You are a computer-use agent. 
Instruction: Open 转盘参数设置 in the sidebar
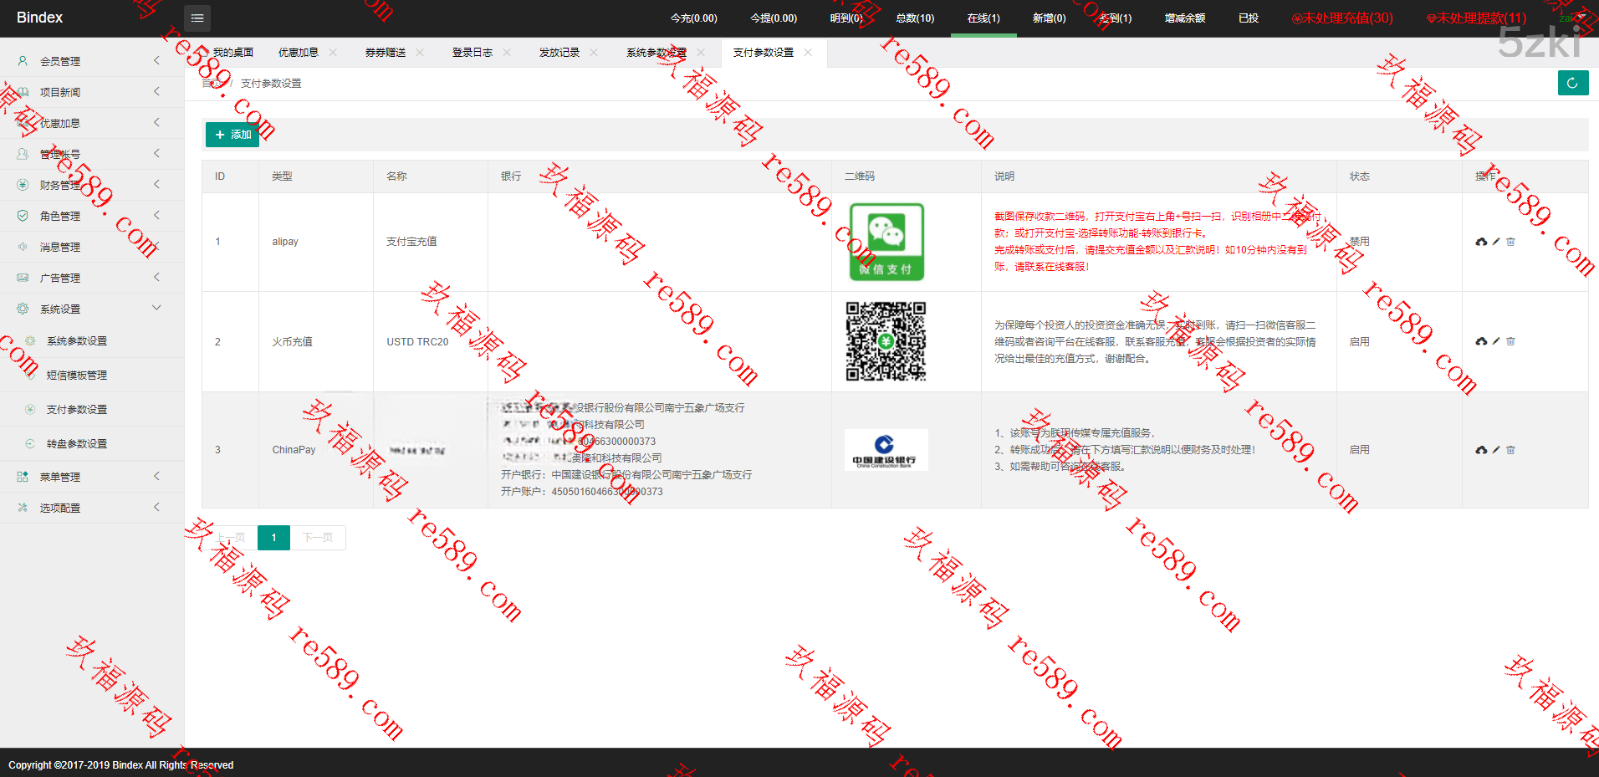tap(77, 444)
